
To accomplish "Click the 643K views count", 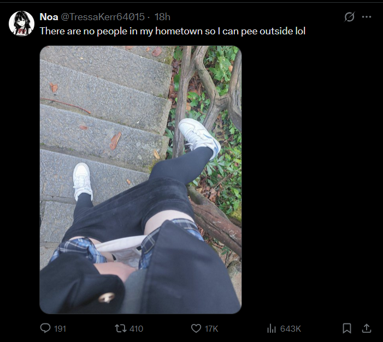I will [291, 329].
